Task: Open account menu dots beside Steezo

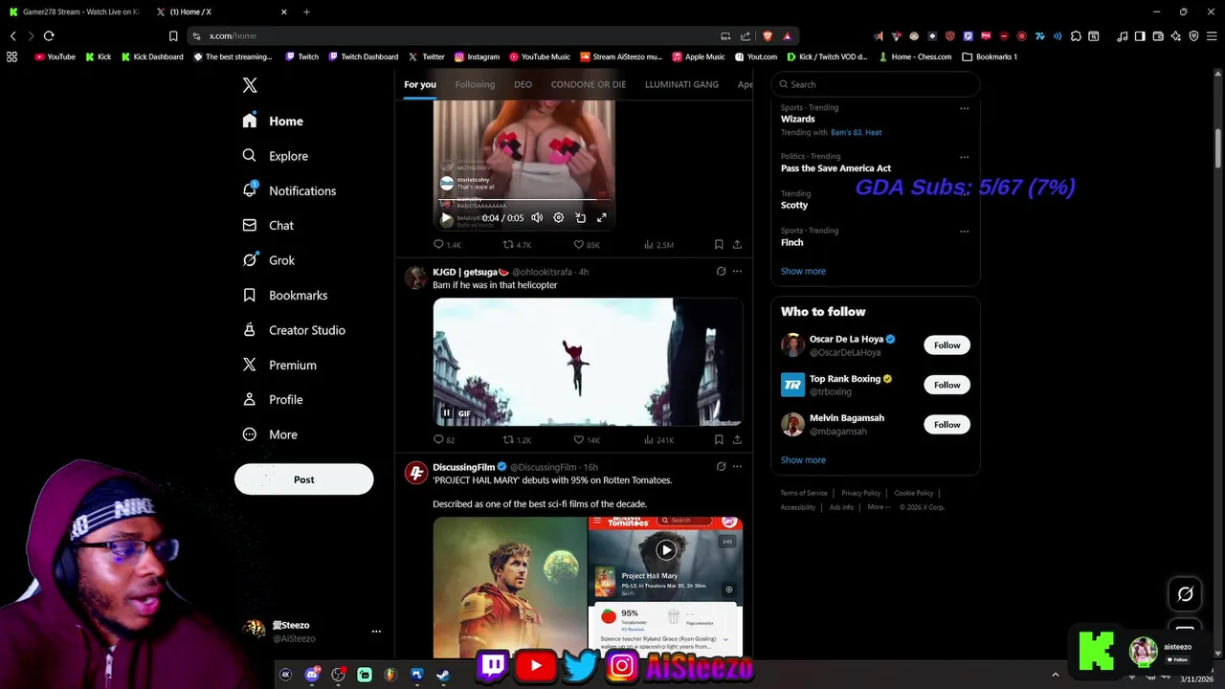Action: [x=376, y=632]
